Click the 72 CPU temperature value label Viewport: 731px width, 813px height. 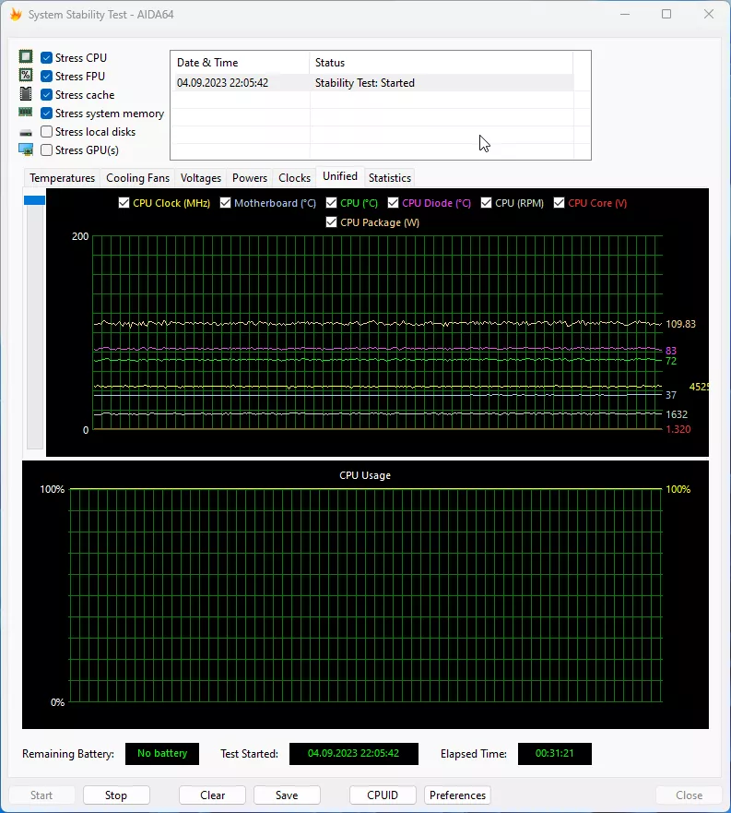tap(671, 361)
